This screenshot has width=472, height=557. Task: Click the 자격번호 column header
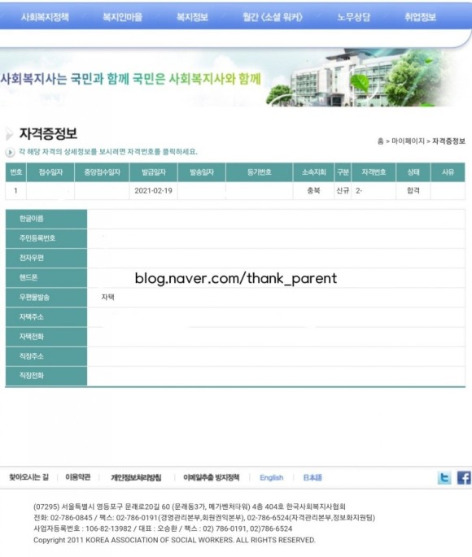(x=374, y=172)
